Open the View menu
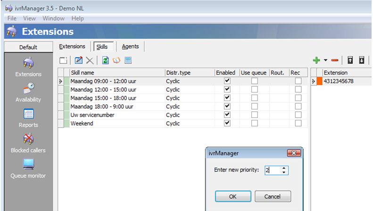Viewport: 373px width, 211px height. coord(29,18)
